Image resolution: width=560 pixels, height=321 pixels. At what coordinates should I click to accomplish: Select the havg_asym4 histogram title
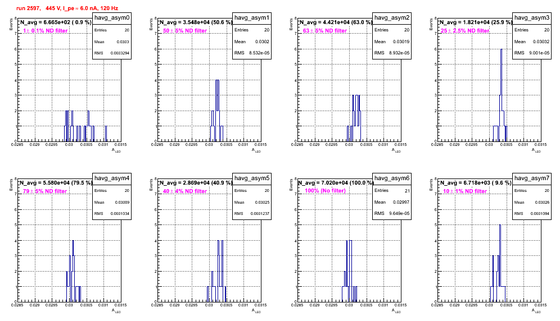click(x=112, y=178)
